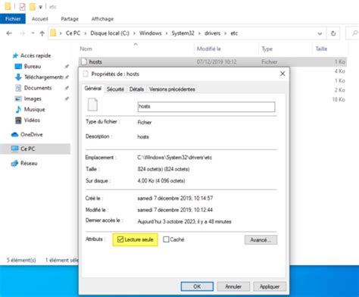The image size is (359, 297).
Task: Switch to the Accueil ribbon tab
Action: (40, 19)
